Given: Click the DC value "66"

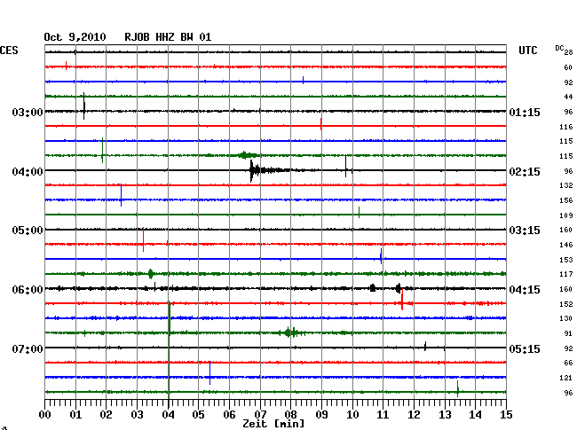Looking at the screenshot, I should (x=568, y=363).
